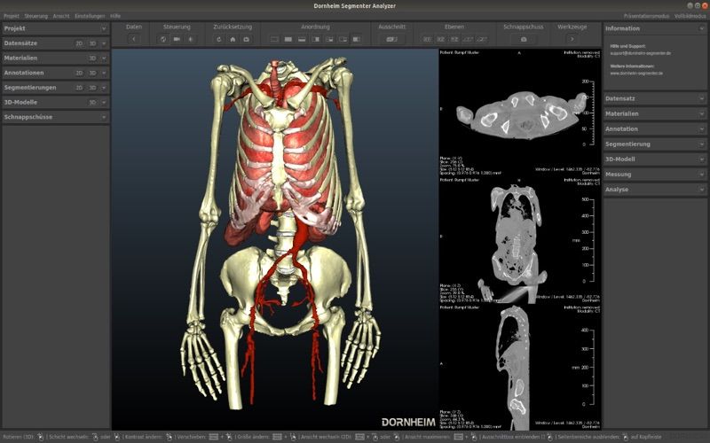Click the rotate reset icon under Zurücksetzung

tap(219, 39)
